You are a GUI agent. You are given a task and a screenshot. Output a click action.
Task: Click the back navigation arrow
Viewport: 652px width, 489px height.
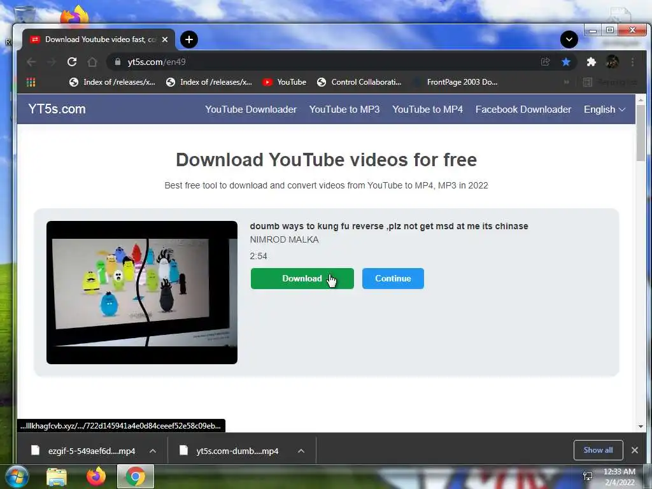tap(31, 62)
